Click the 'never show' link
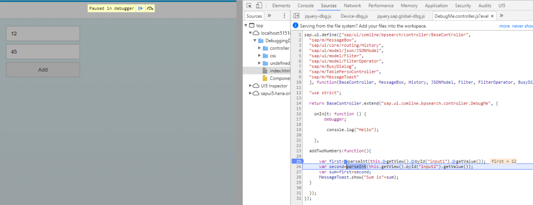This screenshot has height=205, width=533. coord(523,26)
